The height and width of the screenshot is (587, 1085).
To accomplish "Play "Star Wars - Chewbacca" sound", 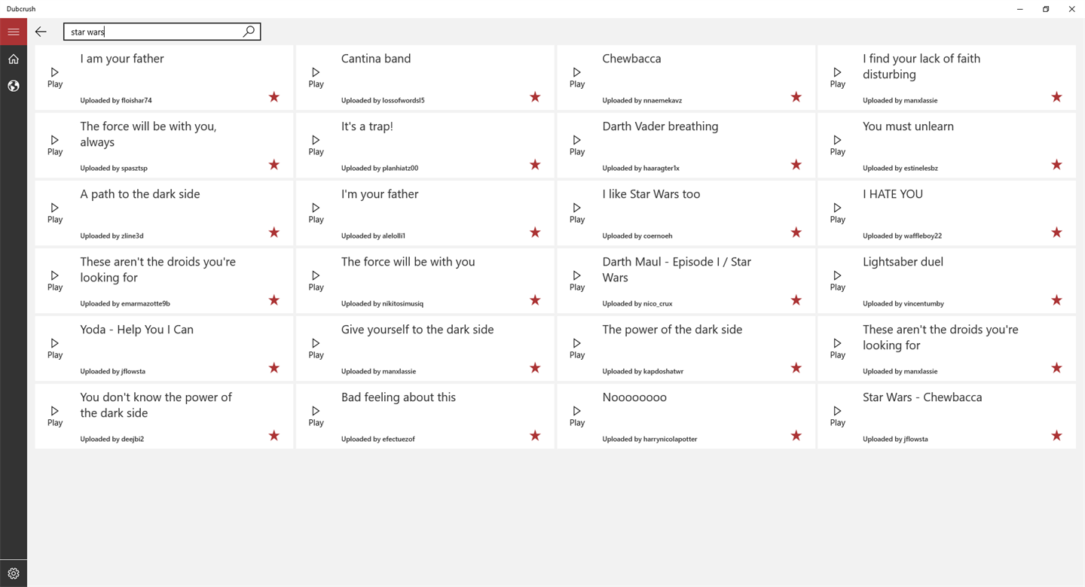I will 837,416.
